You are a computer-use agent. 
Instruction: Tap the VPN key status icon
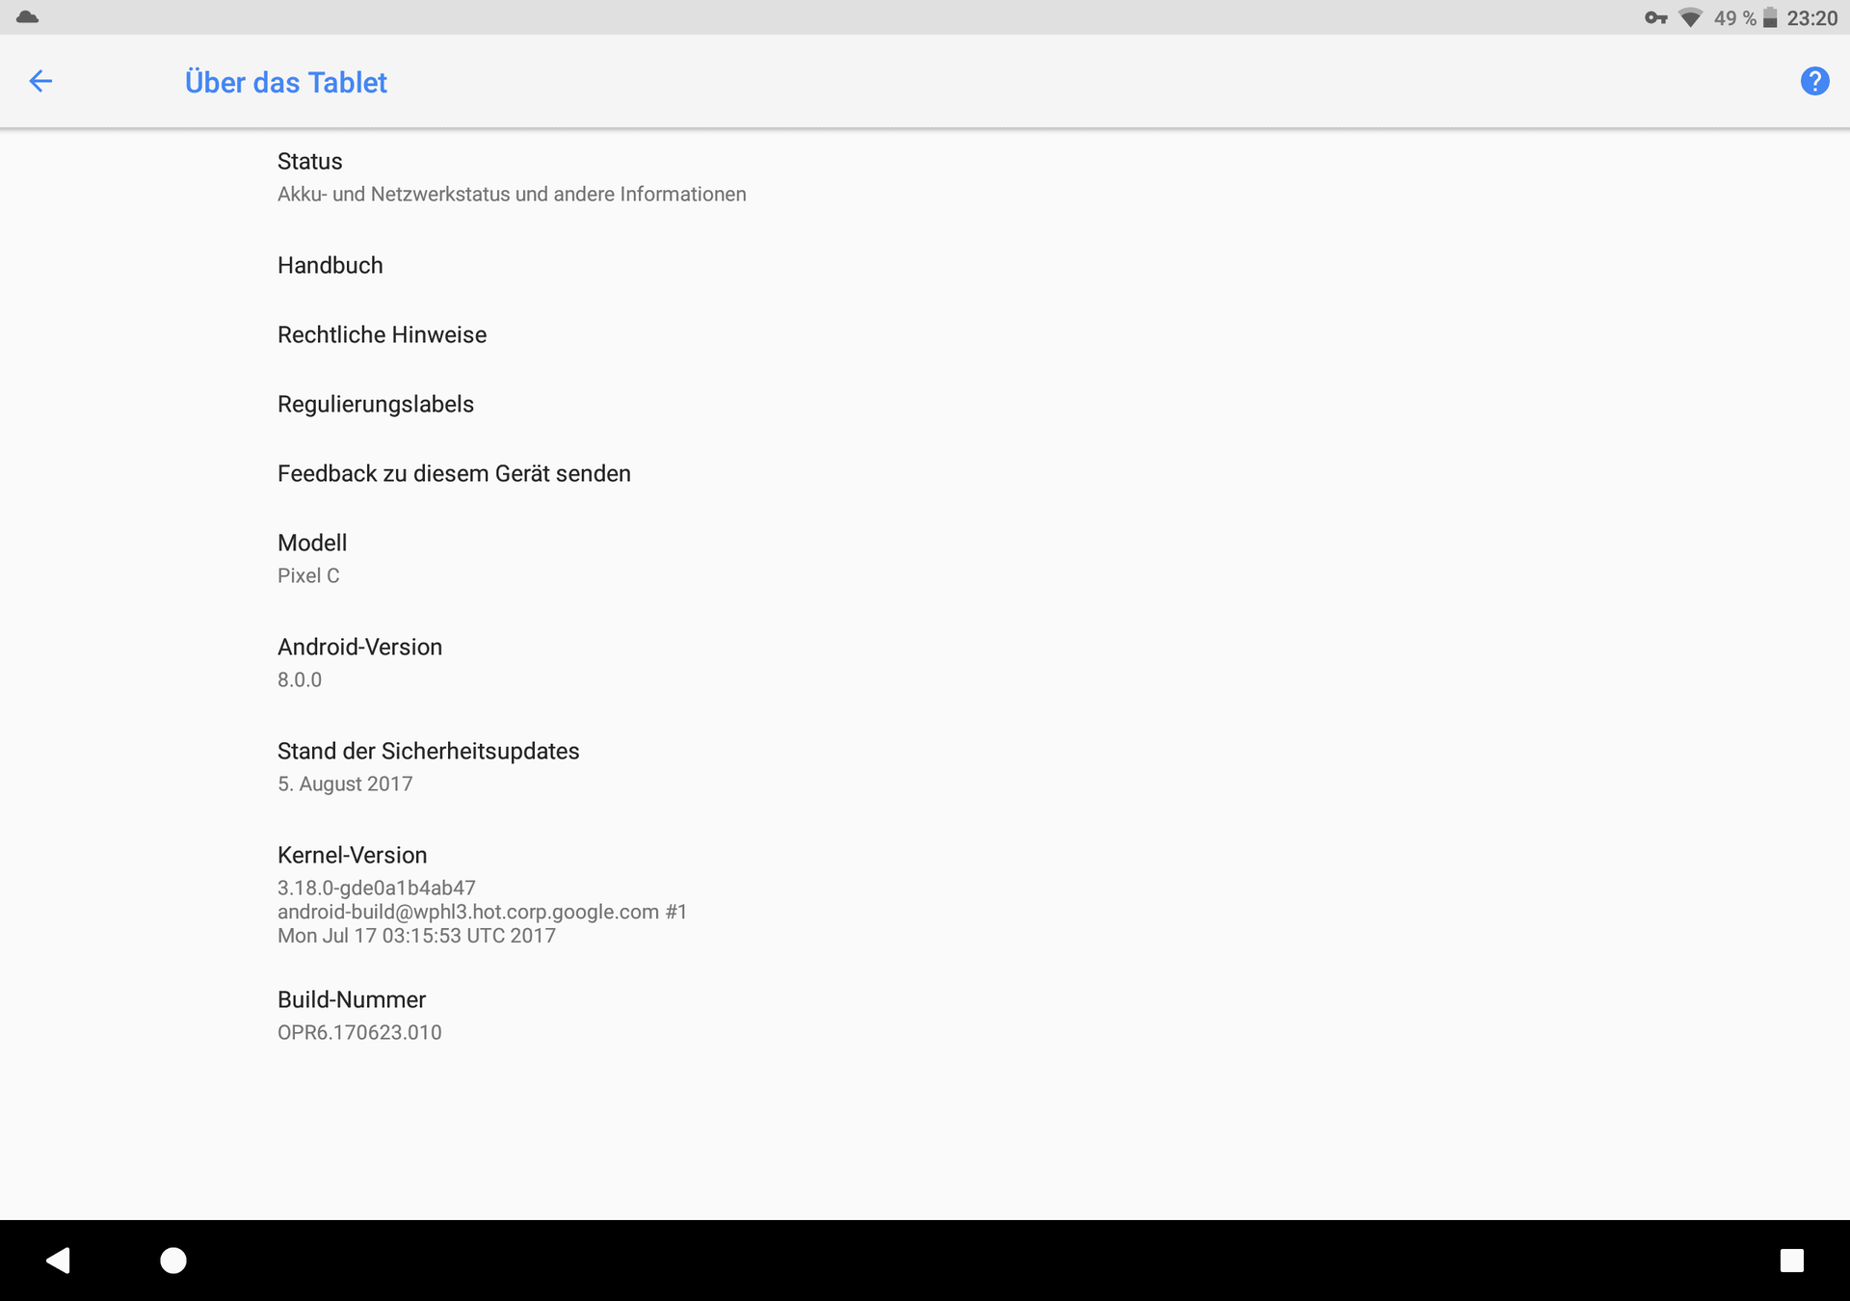click(x=1655, y=18)
